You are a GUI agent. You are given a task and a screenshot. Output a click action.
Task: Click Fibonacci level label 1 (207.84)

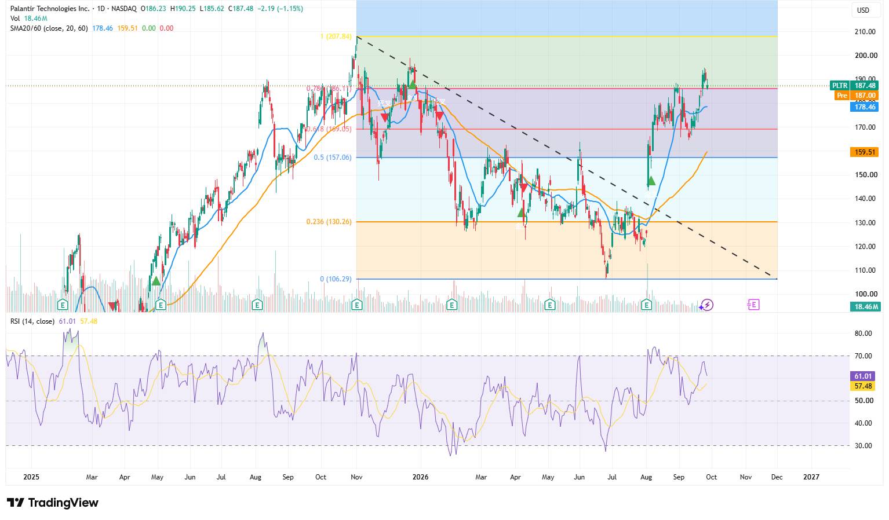[x=336, y=36]
